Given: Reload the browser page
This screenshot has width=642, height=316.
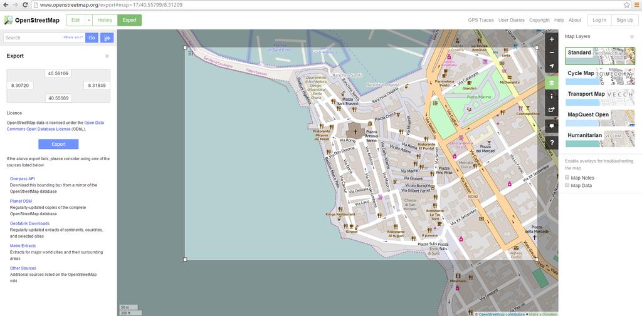Looking at the screenshot, I should tap(25, 5).
